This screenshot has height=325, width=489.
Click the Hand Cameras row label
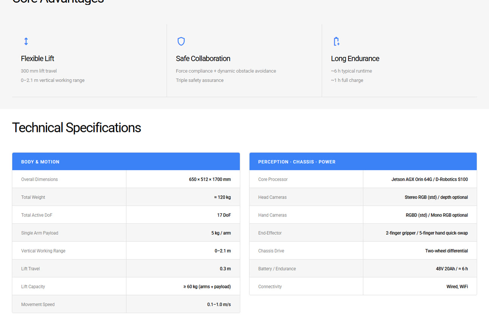coord(272,215)
